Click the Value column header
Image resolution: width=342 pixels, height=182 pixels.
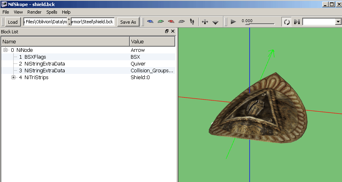[152, 41]
